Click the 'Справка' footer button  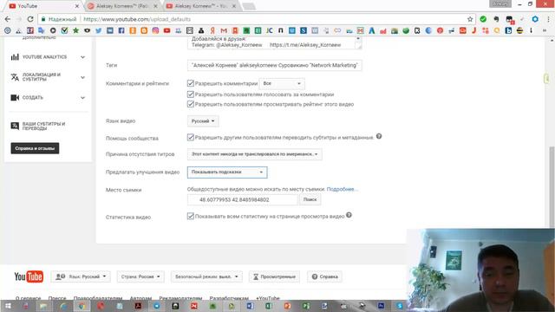tap(324, 276)
